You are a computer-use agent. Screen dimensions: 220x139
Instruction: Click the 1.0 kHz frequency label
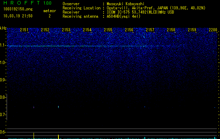3,63
